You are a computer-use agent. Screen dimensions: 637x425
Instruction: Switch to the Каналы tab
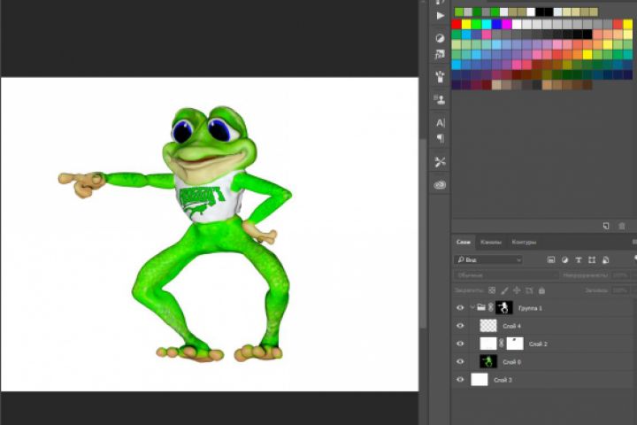[491, 242]
